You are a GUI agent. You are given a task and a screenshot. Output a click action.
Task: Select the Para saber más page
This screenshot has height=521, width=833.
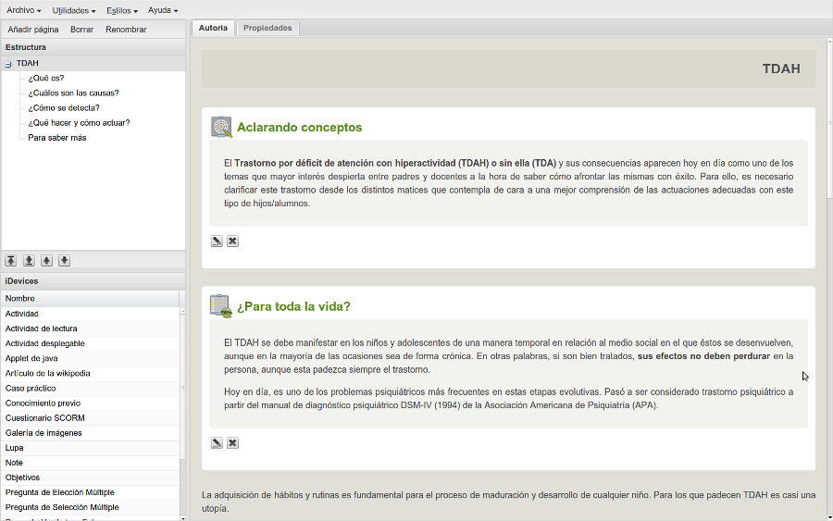tap(56, 138)
